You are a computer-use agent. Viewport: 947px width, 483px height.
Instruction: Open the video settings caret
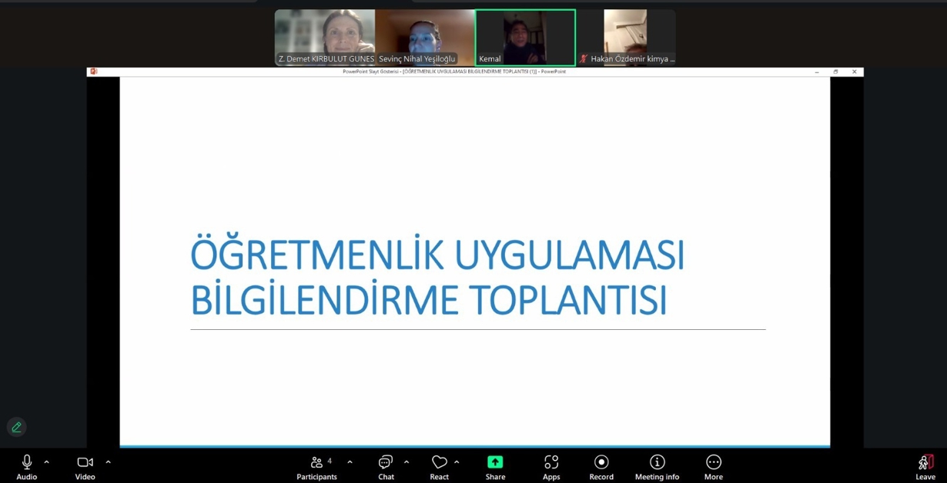(x=108, y=461)
